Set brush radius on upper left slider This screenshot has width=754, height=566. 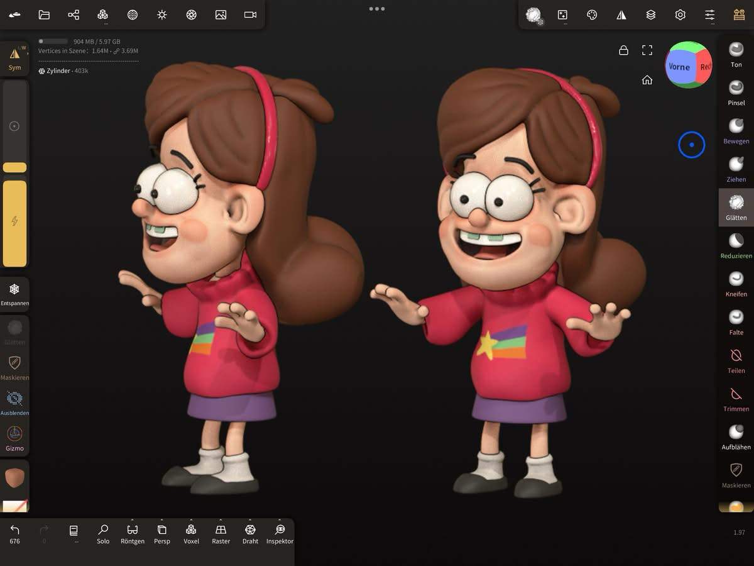click(x=15, y=126)
